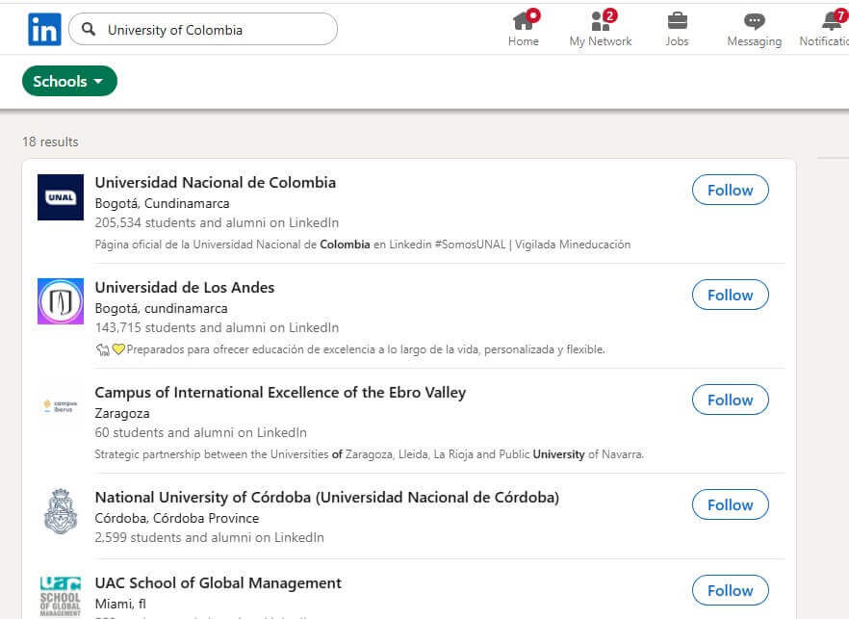Go to the Jobs briefcase icon
The height and width of the screenshot is (619, 849).
click(677, 20)
